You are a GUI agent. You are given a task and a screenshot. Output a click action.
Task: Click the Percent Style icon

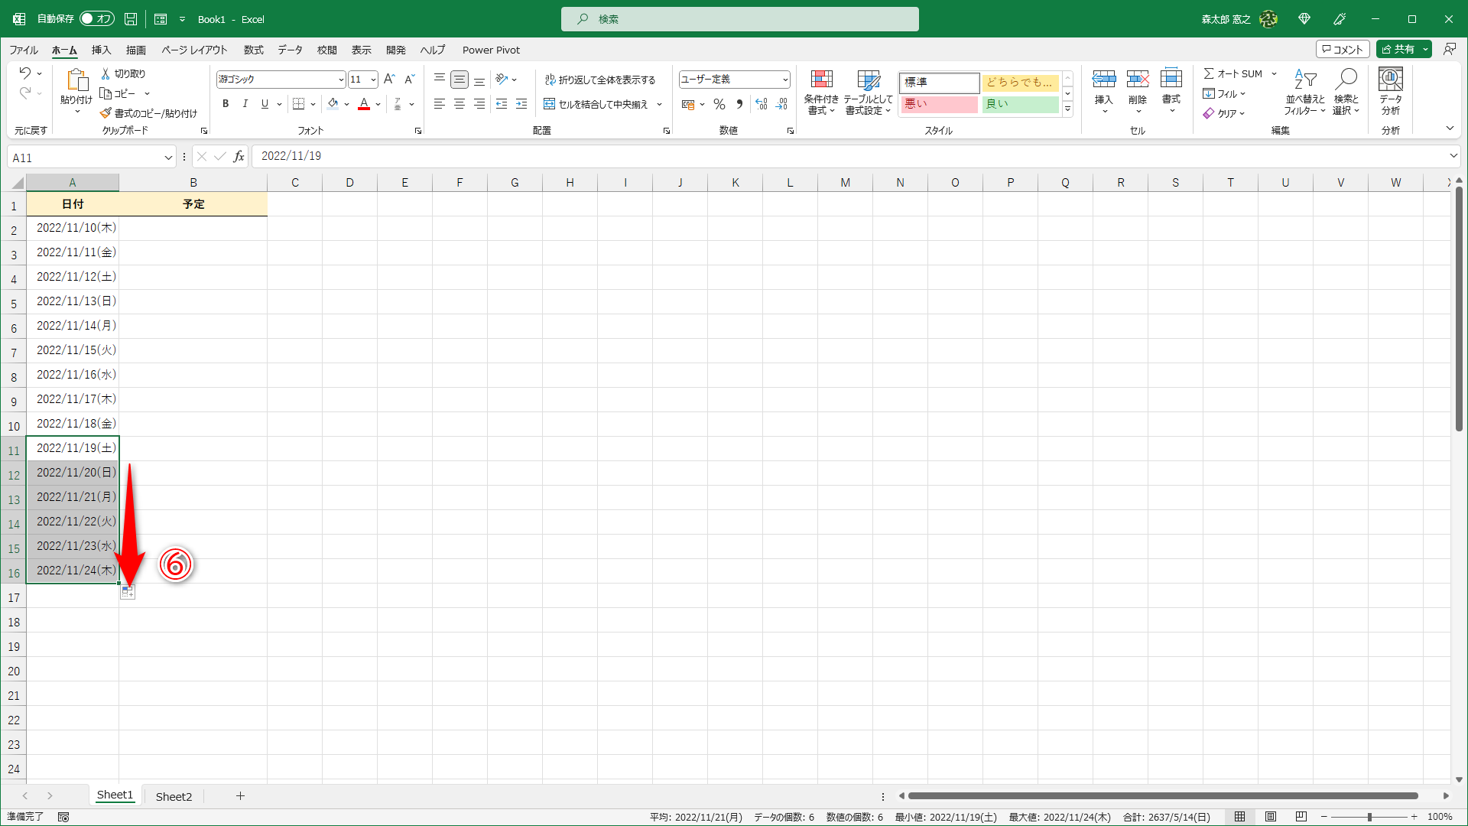(719, 104)
